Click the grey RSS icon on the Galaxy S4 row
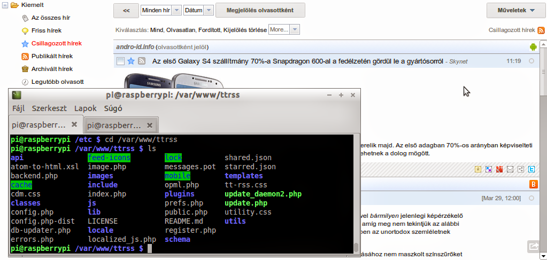 tap(142, 61)
